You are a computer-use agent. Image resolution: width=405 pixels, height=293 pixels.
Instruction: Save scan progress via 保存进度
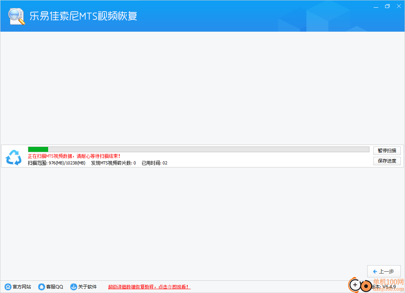click(387, 161)
